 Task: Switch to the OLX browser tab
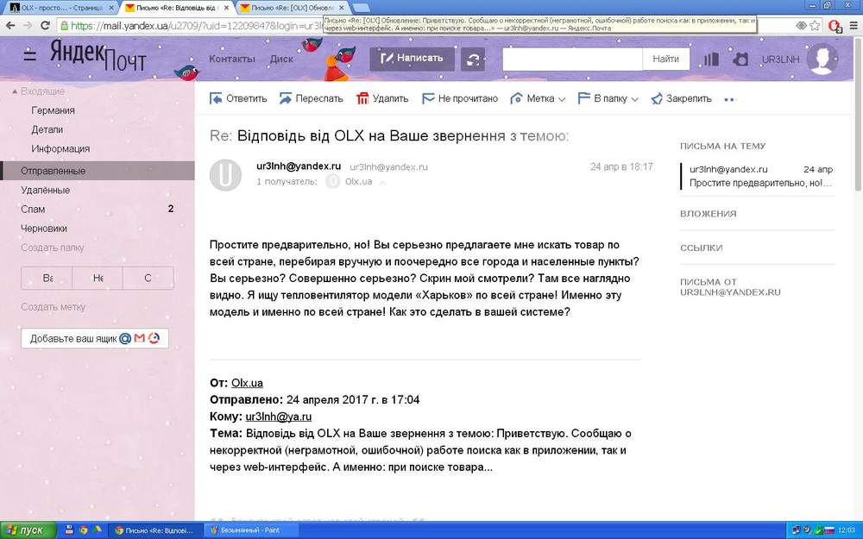60,8
